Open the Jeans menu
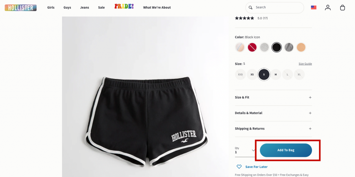 (x=84, y=8)
